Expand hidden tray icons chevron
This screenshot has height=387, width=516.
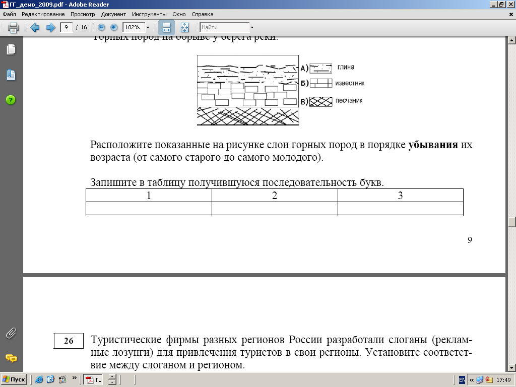471,380
